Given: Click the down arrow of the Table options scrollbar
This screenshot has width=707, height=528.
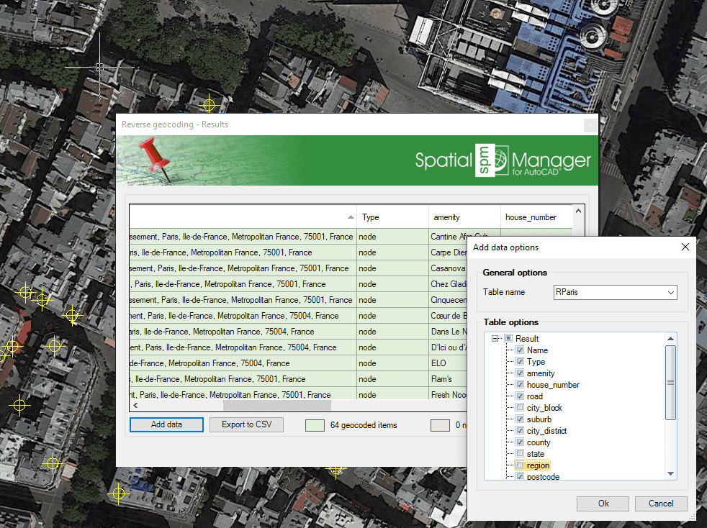Looking at the screenshot, I should (670, 473).
